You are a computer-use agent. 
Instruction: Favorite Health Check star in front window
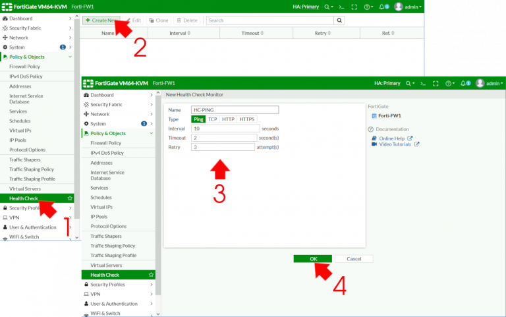tap(151, 275)
